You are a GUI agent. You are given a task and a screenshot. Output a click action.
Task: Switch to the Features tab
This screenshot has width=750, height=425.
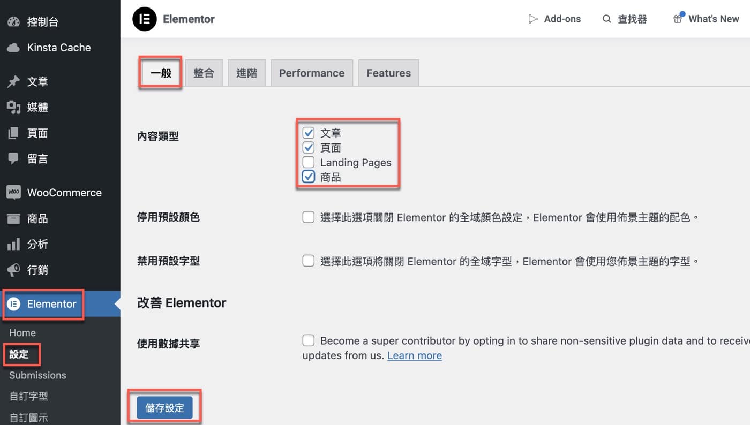tap(389, 73)
